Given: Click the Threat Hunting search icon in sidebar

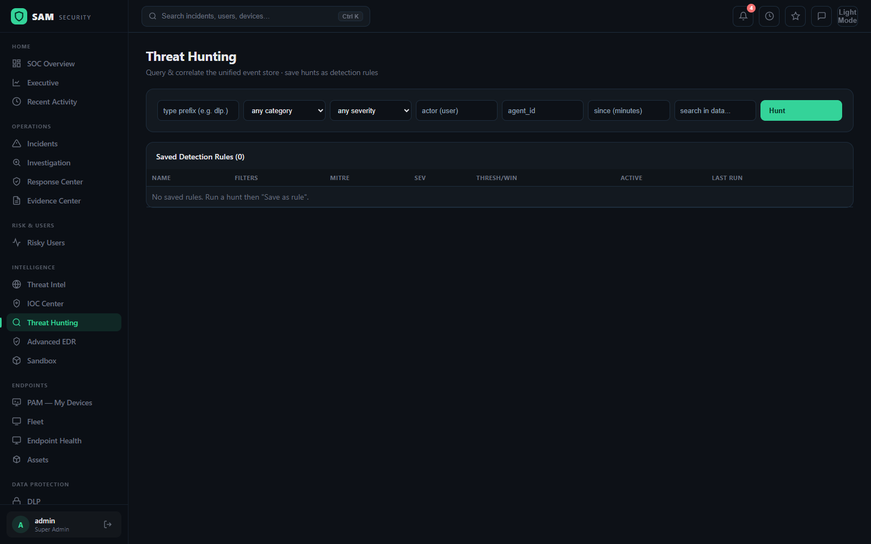Looking at the screenshot, I should (17, 323).
